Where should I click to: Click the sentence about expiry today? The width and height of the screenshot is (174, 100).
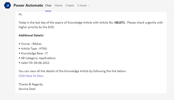pos(91,25)
